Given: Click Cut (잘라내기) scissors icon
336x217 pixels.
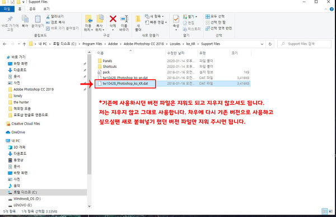Looking at the screenshot, I should click(x=48, y=16).
